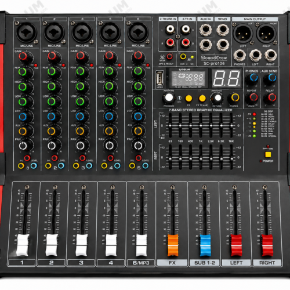Click the channel 4 white fader cap

(111, 245)
